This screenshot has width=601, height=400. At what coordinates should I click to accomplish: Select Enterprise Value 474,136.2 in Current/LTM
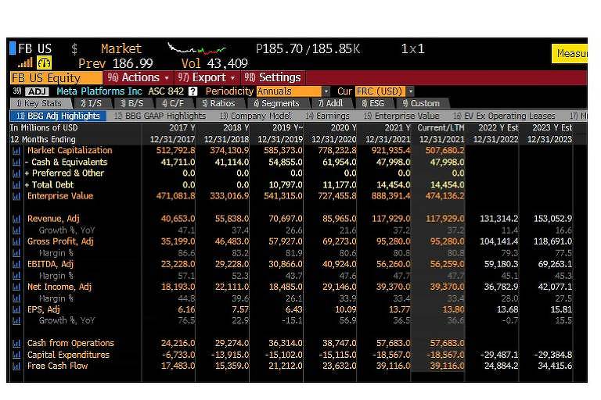click(x=444, y=196)
